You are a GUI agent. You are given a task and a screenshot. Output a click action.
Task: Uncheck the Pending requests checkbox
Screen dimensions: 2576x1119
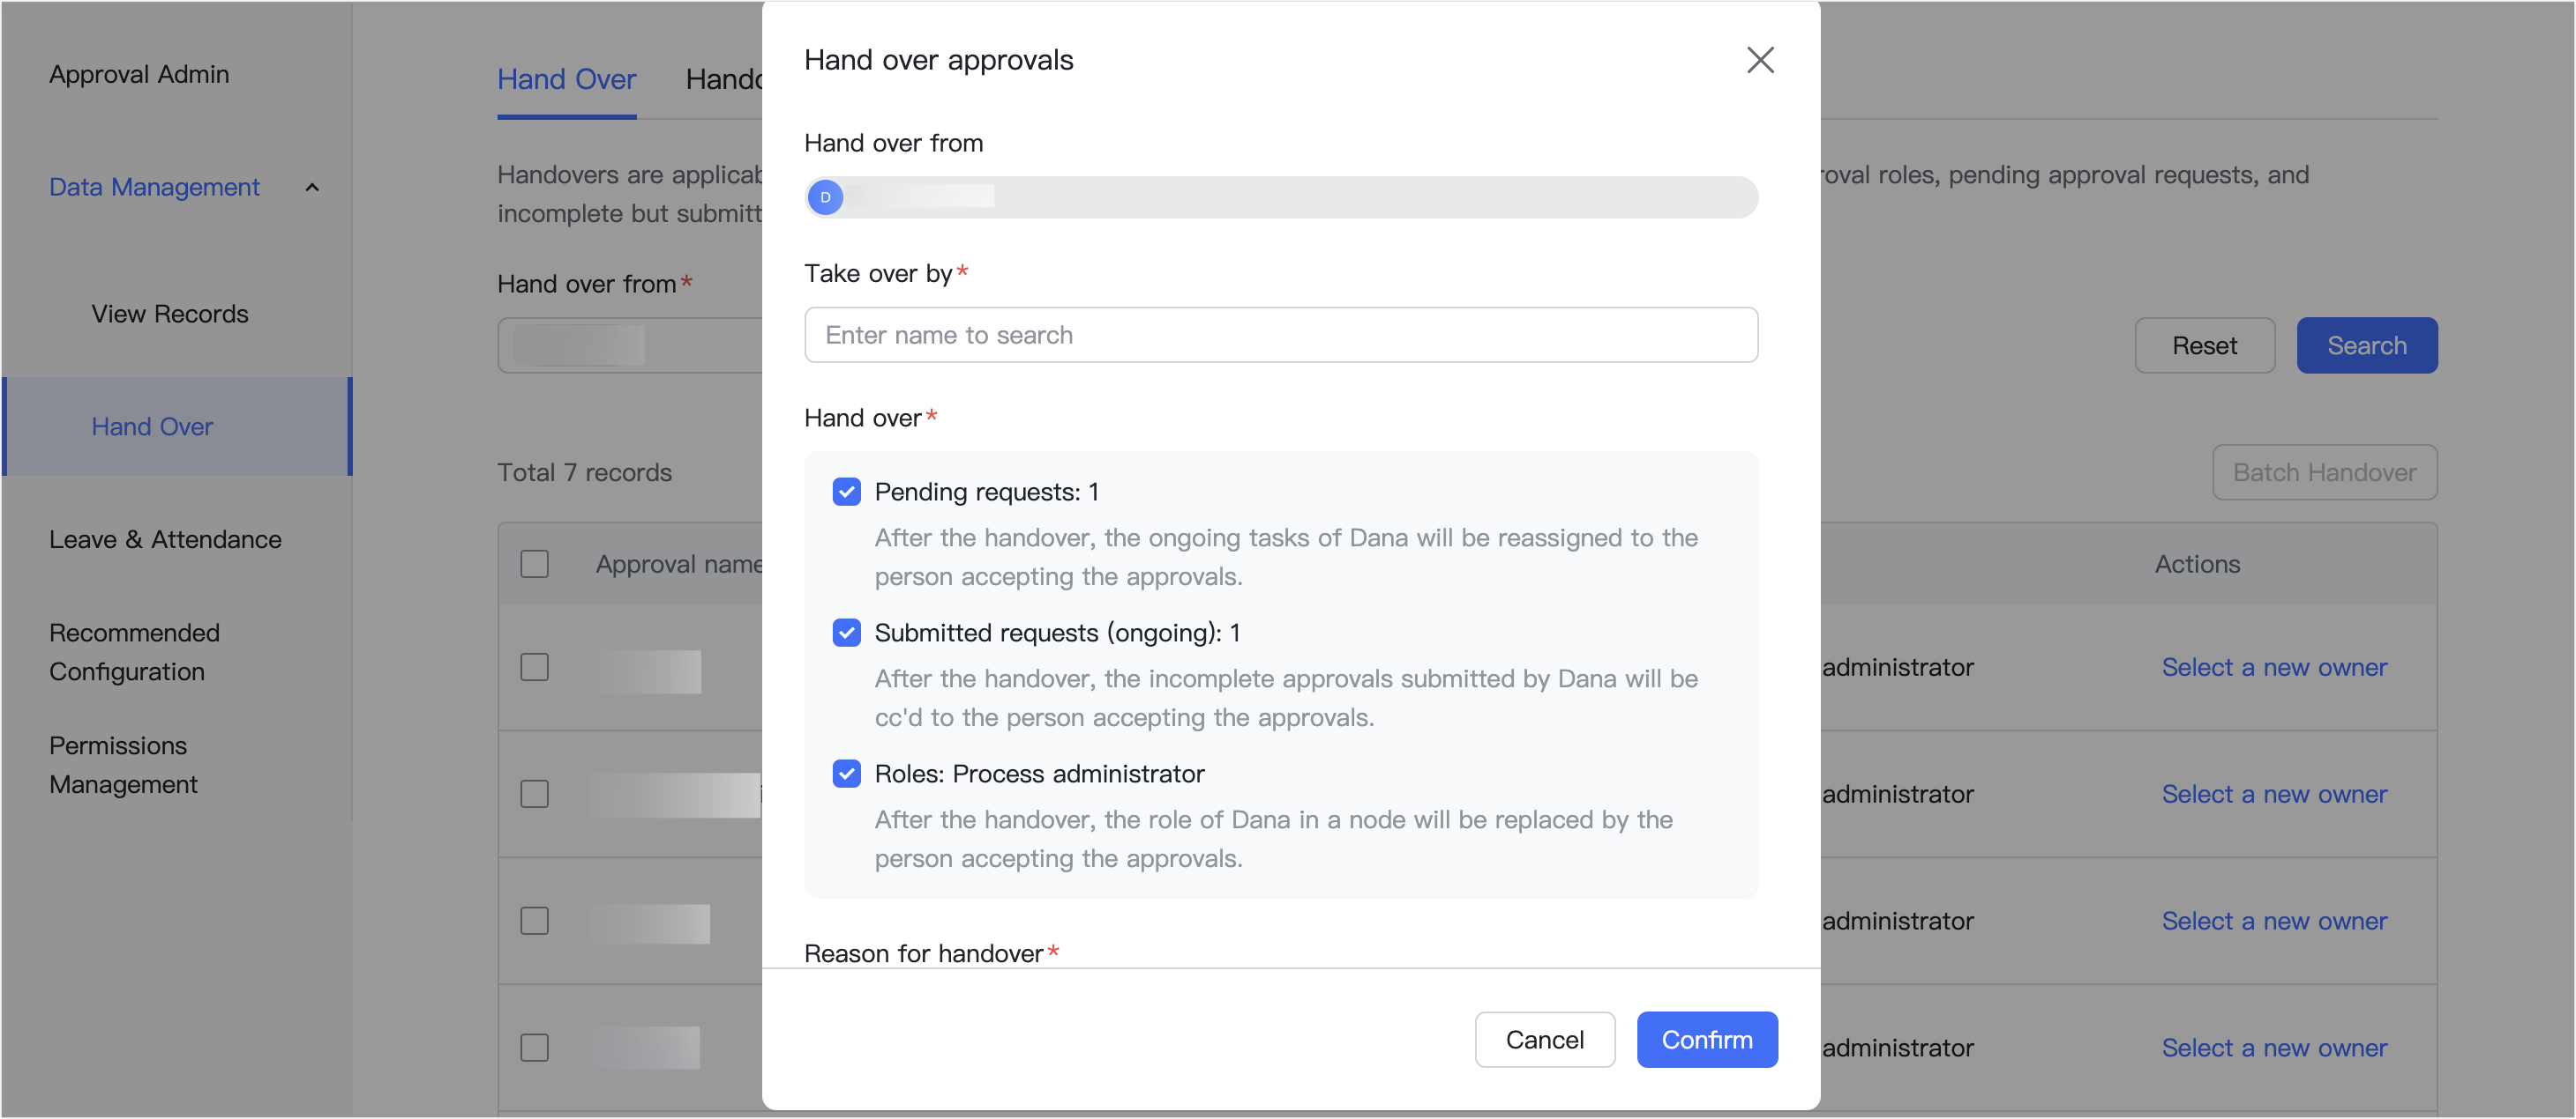pos(846,492)
